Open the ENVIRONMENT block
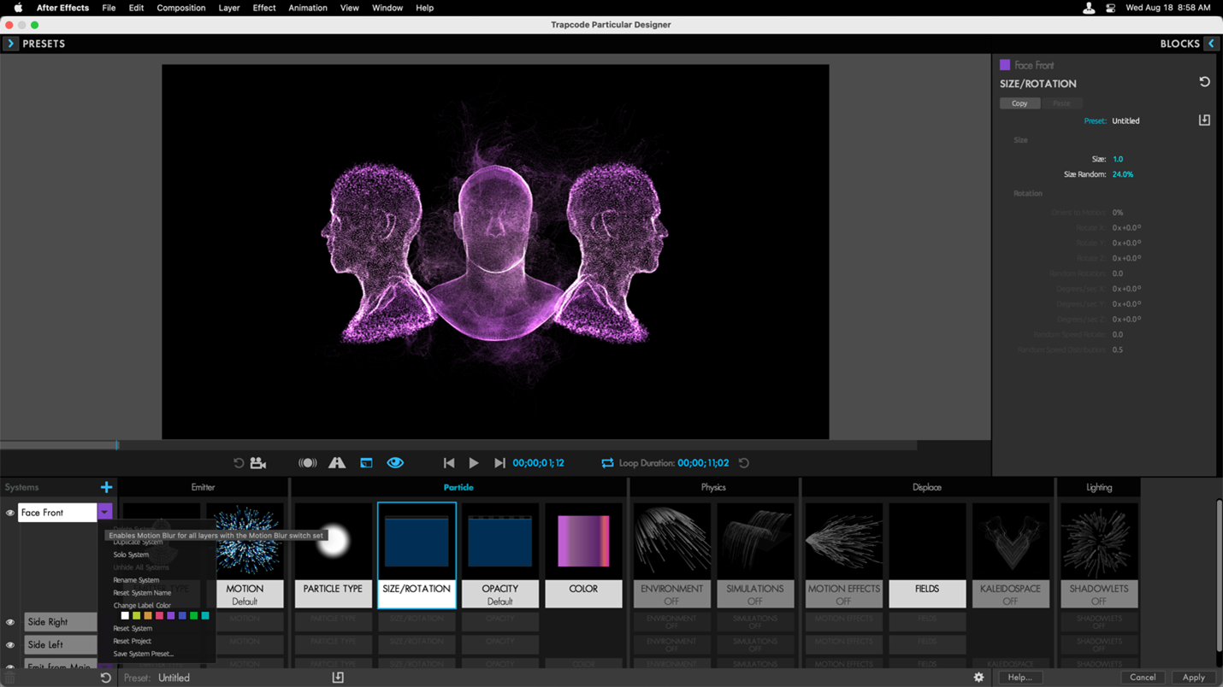Image resolution: width=1223 pixels, height=687 pixels. click(x=672, y=555)
